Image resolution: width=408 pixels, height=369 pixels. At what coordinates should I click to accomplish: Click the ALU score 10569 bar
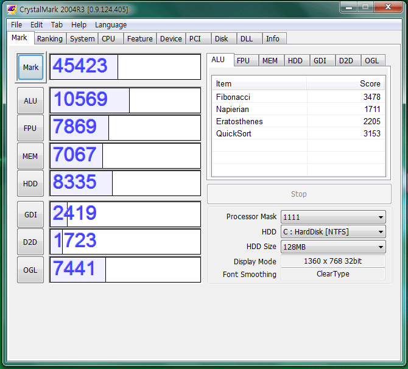125,100
